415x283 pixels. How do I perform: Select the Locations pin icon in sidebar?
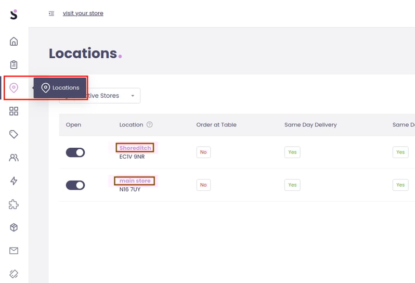coord(14,88)
